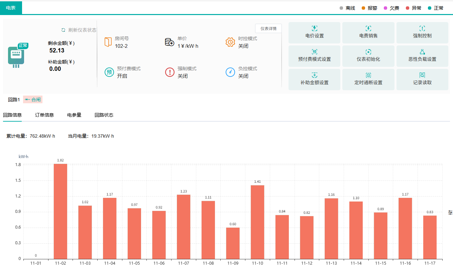
Task: Open 预付费模式设置 prepaid mode settings
Action: click(x=314, y=56)
